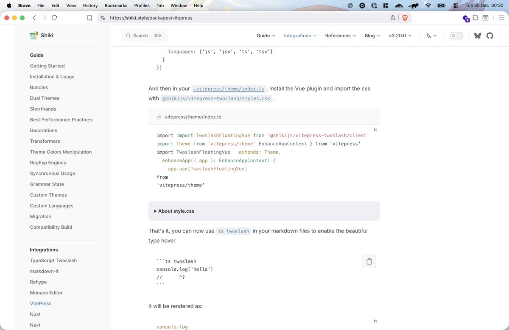Image resolution: width=509 pixels, height=330 pixels.
Task: Open the Bookmarks menu
Action: pos(116,6)
